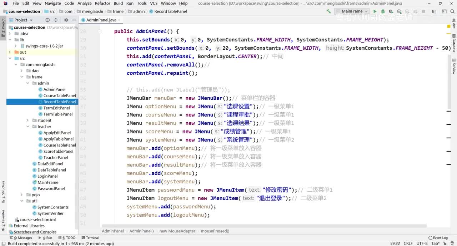Image resolution: width=457 pixels, height=246 pixels.
Task: Select SystemConstants under util
Action: click(x=53, y=207)
